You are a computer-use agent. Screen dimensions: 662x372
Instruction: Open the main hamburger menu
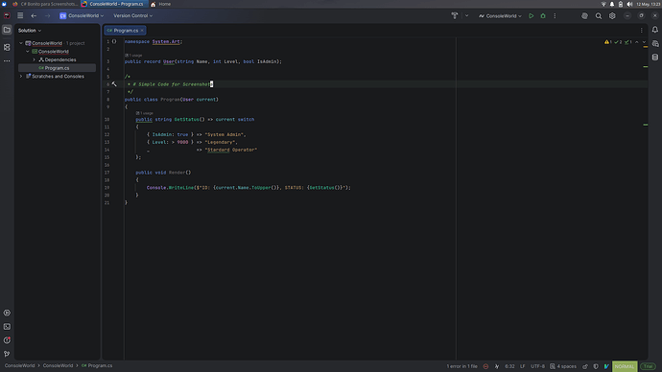click(x=20, y=15)
